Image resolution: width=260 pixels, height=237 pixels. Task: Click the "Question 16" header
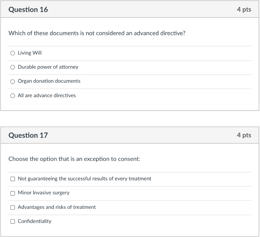pos(28,9)
